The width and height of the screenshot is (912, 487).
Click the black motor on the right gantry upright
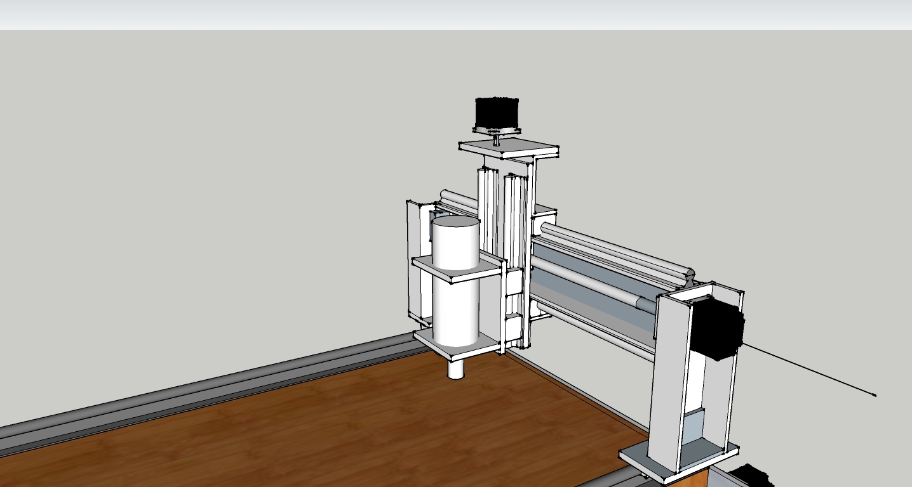(716, 328)
